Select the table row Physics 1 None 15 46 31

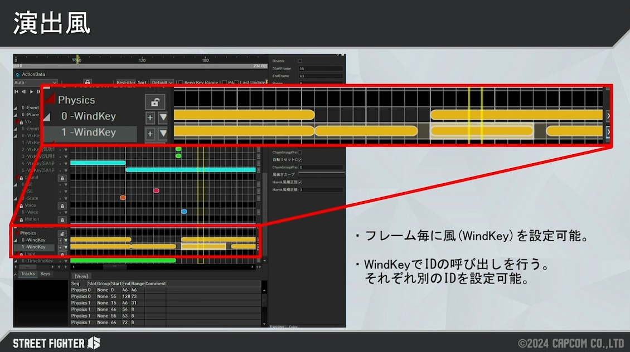click(x=166, y=303)
